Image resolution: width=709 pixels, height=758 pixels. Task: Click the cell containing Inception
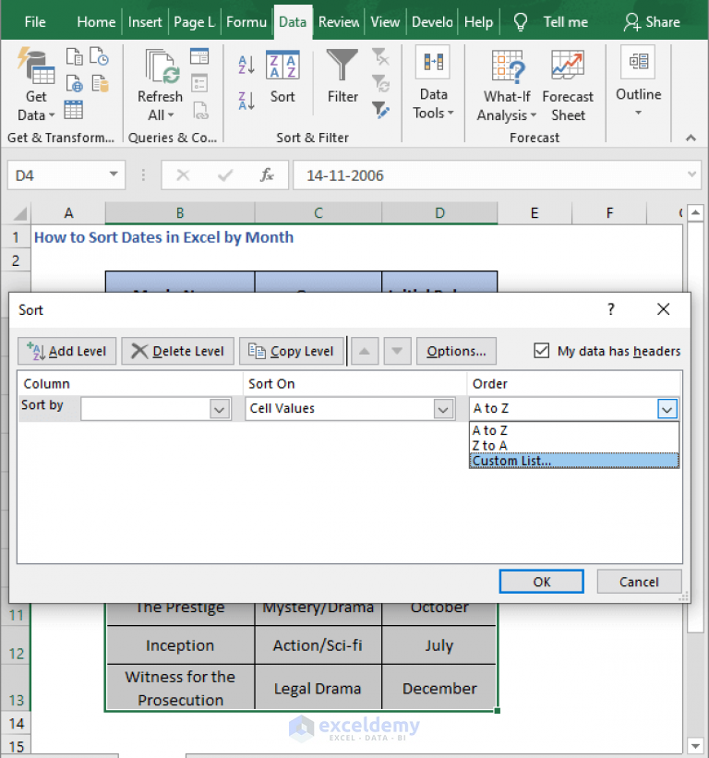pos(180,645)
